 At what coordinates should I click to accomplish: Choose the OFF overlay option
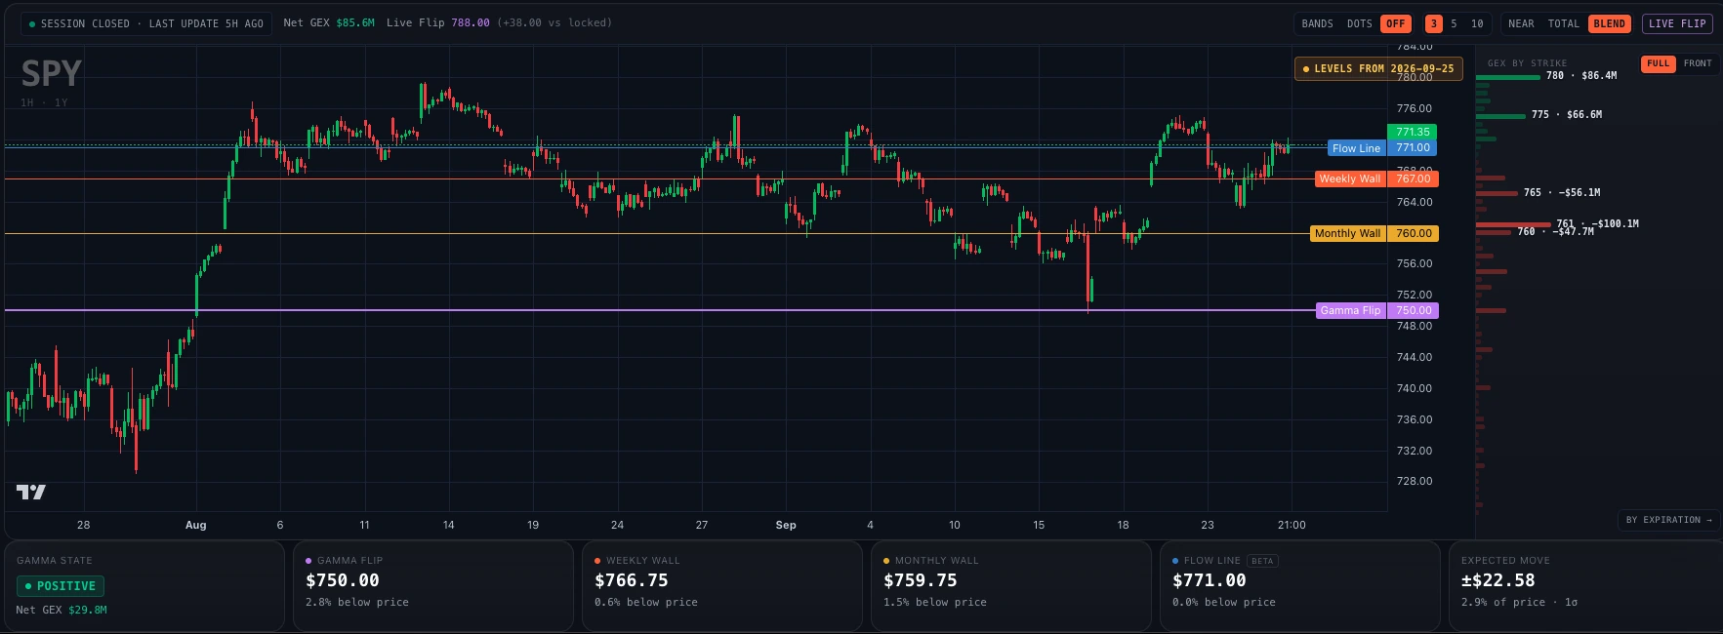coord(1396,23)
